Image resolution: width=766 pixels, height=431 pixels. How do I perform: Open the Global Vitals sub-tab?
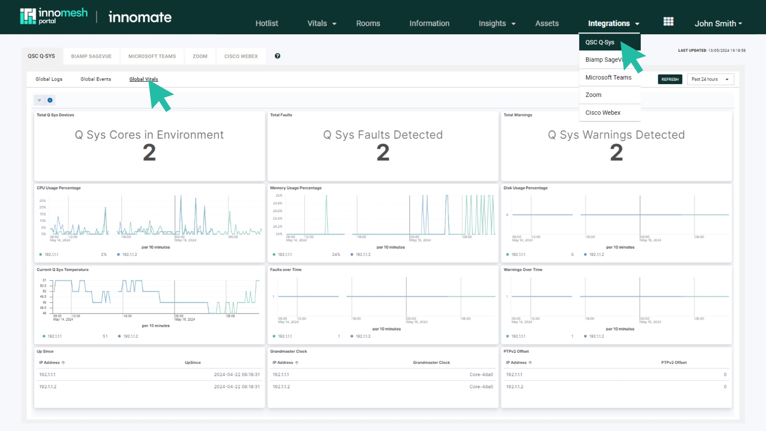click(x=144, y=79)
